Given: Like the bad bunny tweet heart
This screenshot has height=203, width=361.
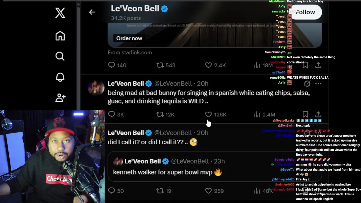Looking at the screenshot, I should [x=208, y=114].
